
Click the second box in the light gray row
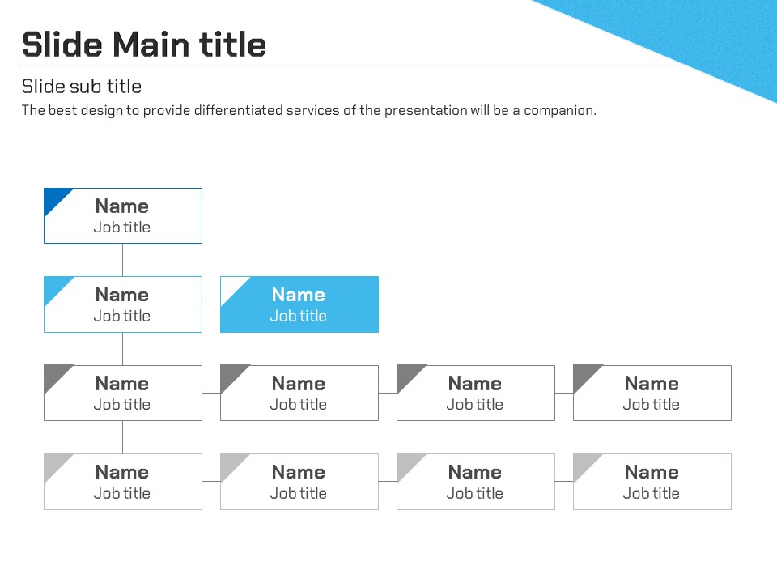click(299, 482)
